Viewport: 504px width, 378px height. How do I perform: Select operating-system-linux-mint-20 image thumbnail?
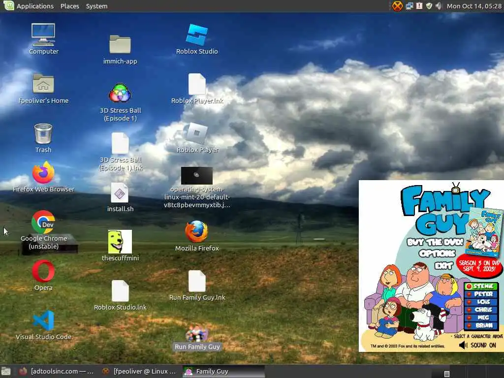click(197, 176)
